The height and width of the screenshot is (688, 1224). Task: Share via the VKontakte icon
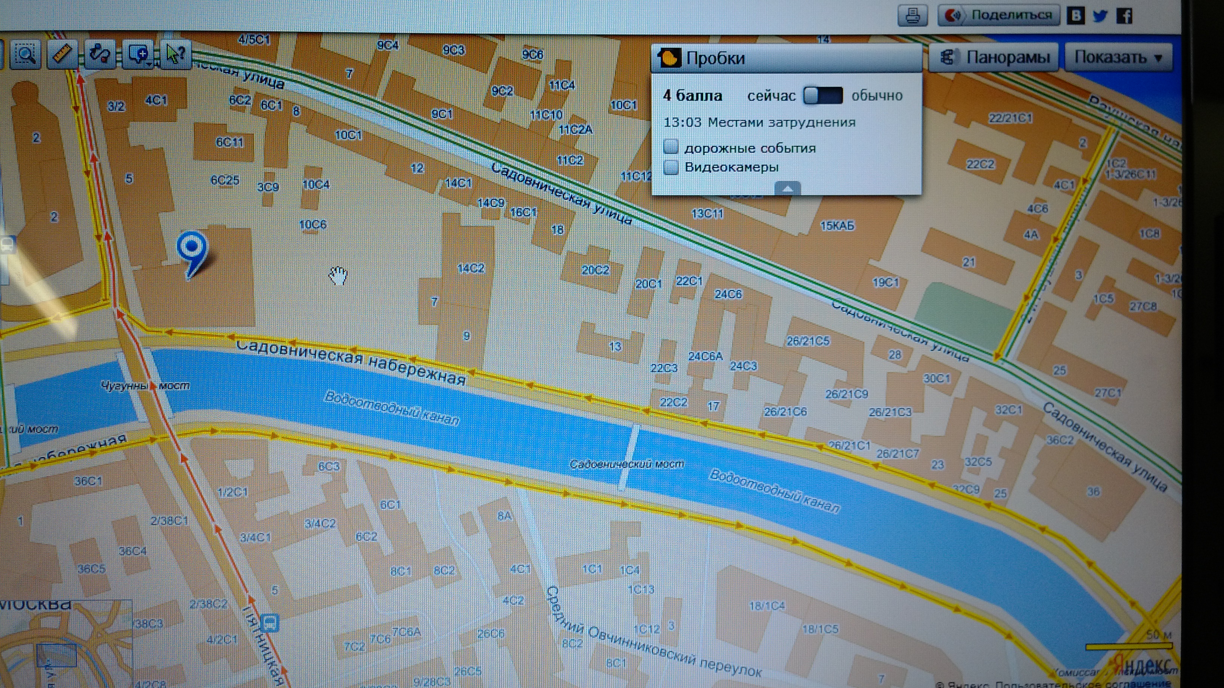[1076, 16]
